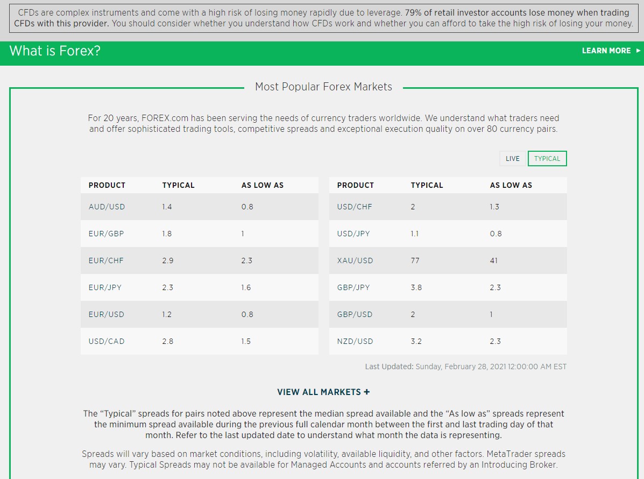The image size is (644, 479).
Task: Select the AUD/USD product row
Action: click(x=200, y=207)
